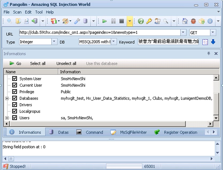Screen dimensions: 223x170
Task: Click the Stopped status flag icon
Action: (x=6, y=166)
